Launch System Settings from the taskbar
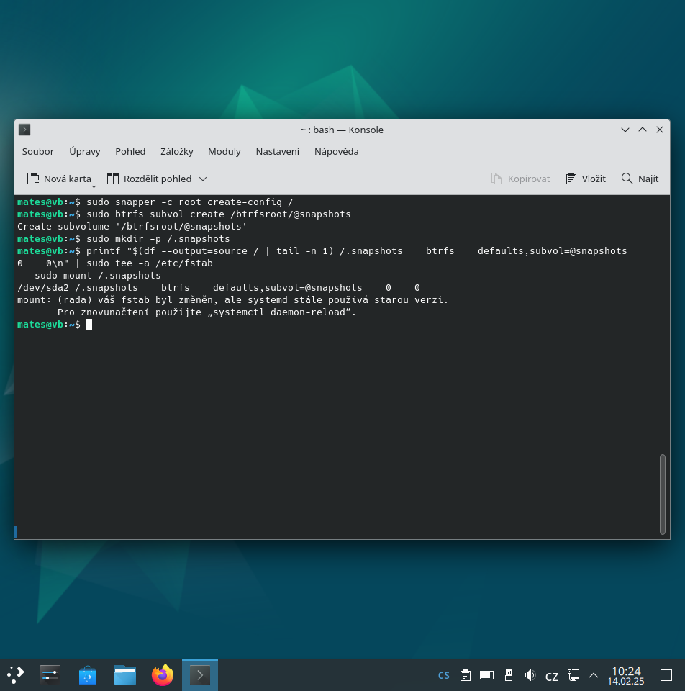This screenshot has height=691, width=685. [50, 674]
